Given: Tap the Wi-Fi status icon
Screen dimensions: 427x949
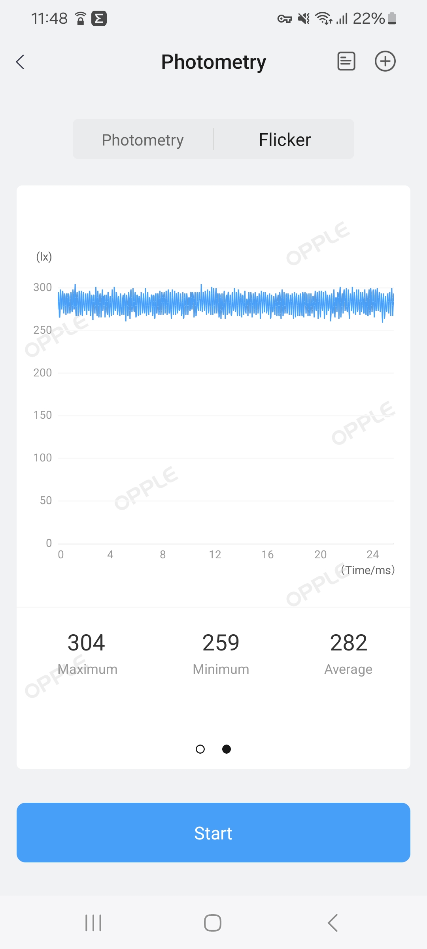Looking at the screenshot, I should 323,19.
